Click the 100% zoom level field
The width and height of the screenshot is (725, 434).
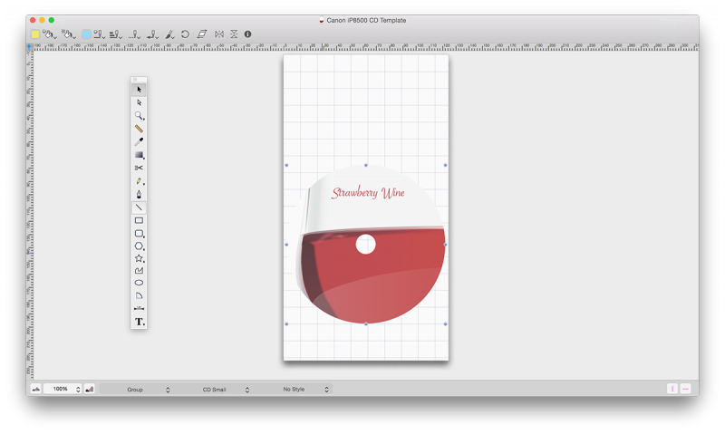point(61,390)
